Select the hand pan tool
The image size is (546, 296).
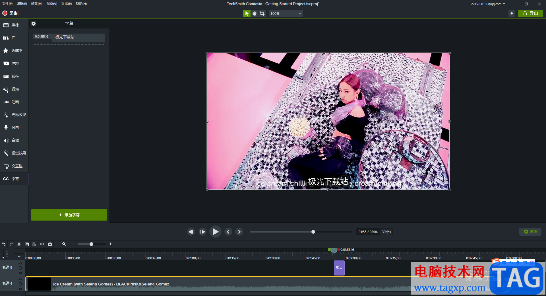254,13
